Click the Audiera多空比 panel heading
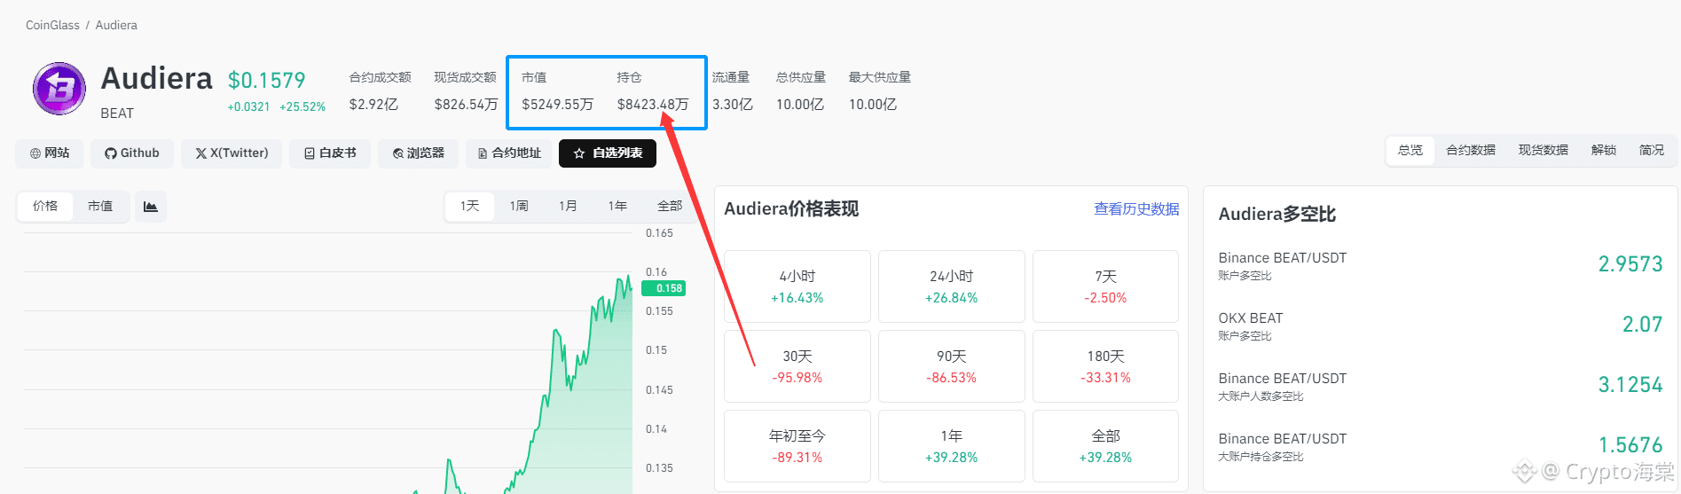1681x494 pixels. tap(1277, 214)
